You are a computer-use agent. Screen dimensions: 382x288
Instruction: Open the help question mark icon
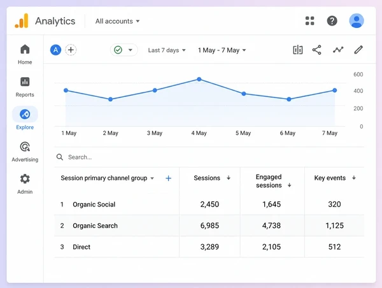click(332, 21)
